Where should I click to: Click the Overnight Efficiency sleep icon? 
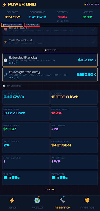[6, 75]
